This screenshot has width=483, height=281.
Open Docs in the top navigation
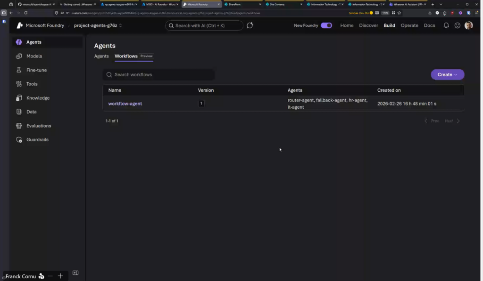(x=429, y=25)
